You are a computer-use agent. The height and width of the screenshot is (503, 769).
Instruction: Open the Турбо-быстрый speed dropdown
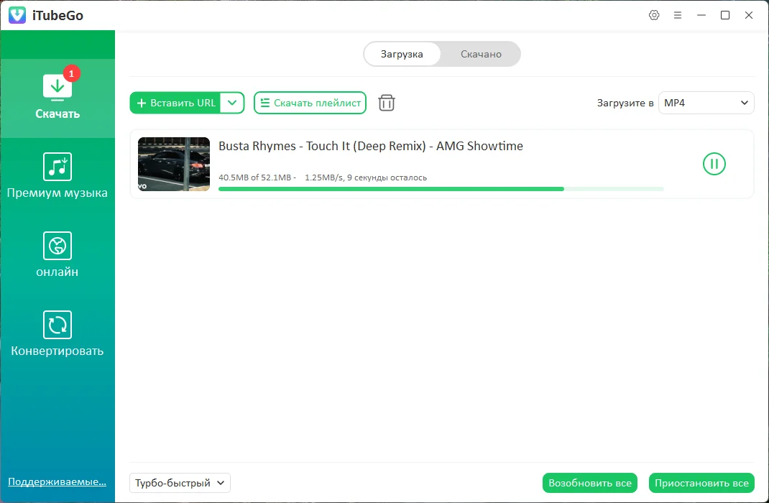pos(180,483)
